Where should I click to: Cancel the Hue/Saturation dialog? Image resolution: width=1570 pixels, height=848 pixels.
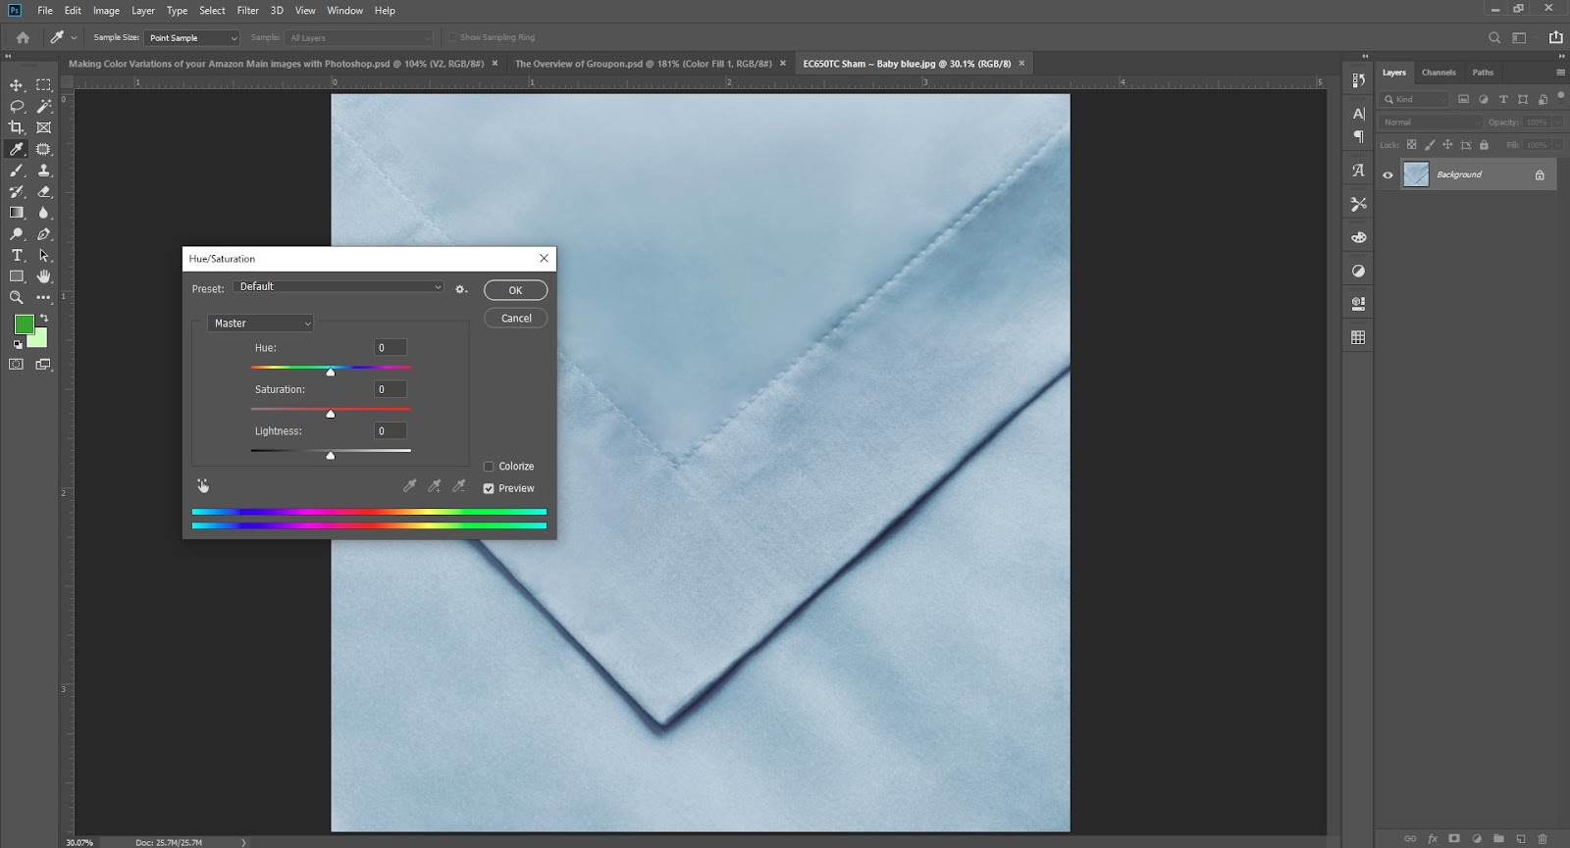coord(515,319)
